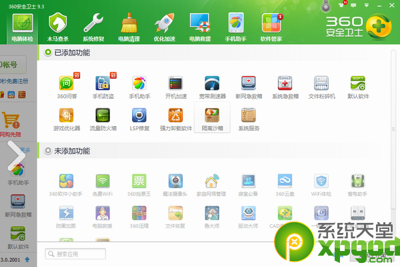Click the vertical scrollbar of the function list
The height and width of the screenshot is (267, 400).
pos(393,129)
